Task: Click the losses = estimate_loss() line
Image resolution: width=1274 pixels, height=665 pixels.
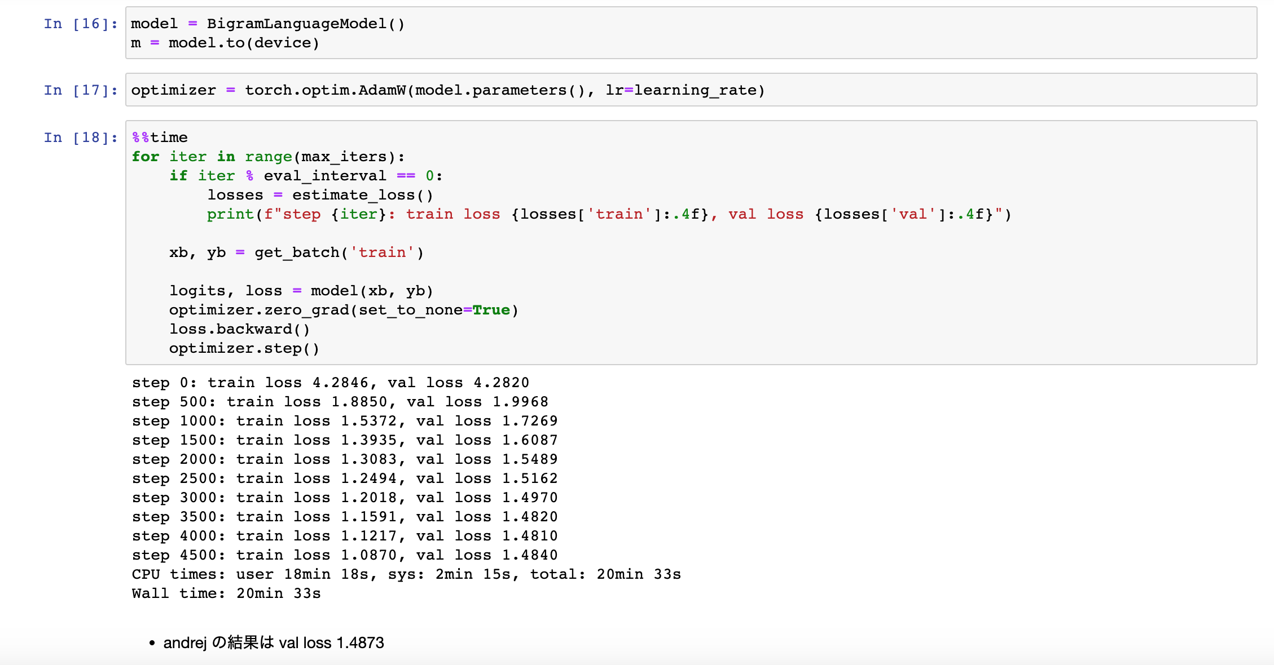Action: point(320,195)
